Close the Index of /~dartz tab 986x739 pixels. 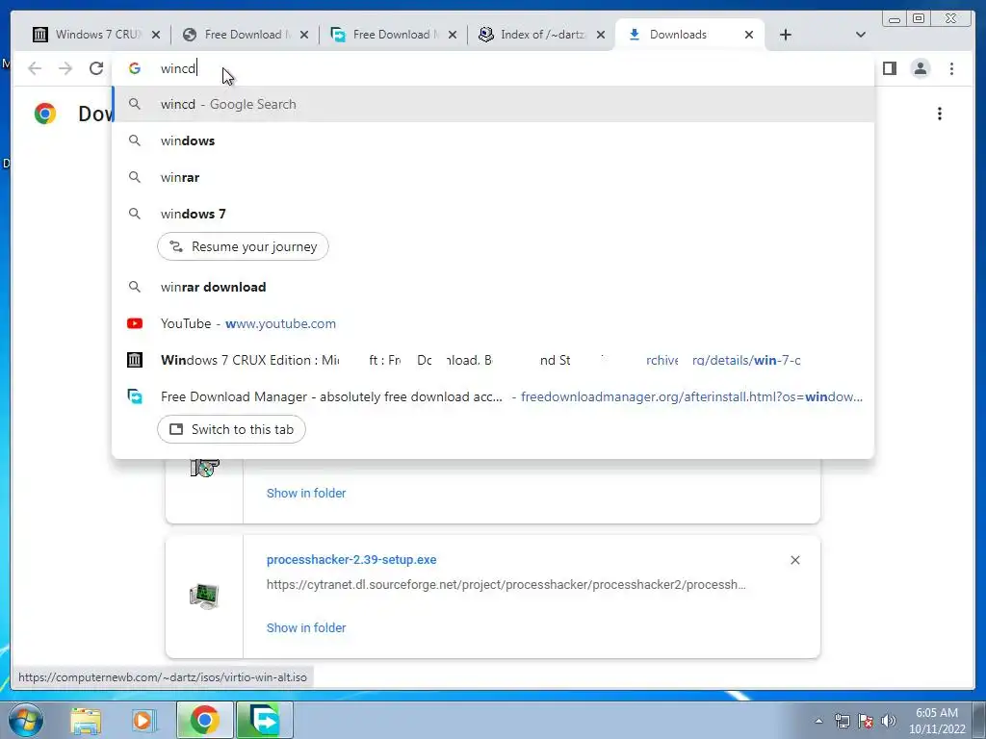pyautogui.click(x=601, y=35)
